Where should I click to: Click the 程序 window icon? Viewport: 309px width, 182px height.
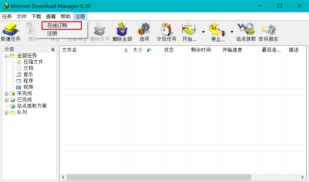(x=19, y=81)
